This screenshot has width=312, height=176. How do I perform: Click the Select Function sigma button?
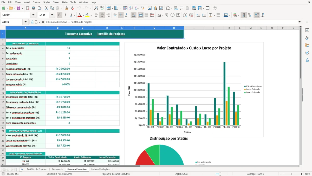pyautogui.click(x=36, y=22)
